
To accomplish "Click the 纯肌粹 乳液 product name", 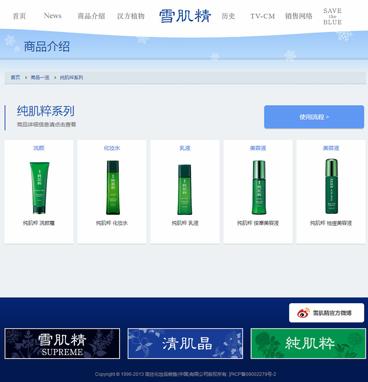I will coord(185,223).
